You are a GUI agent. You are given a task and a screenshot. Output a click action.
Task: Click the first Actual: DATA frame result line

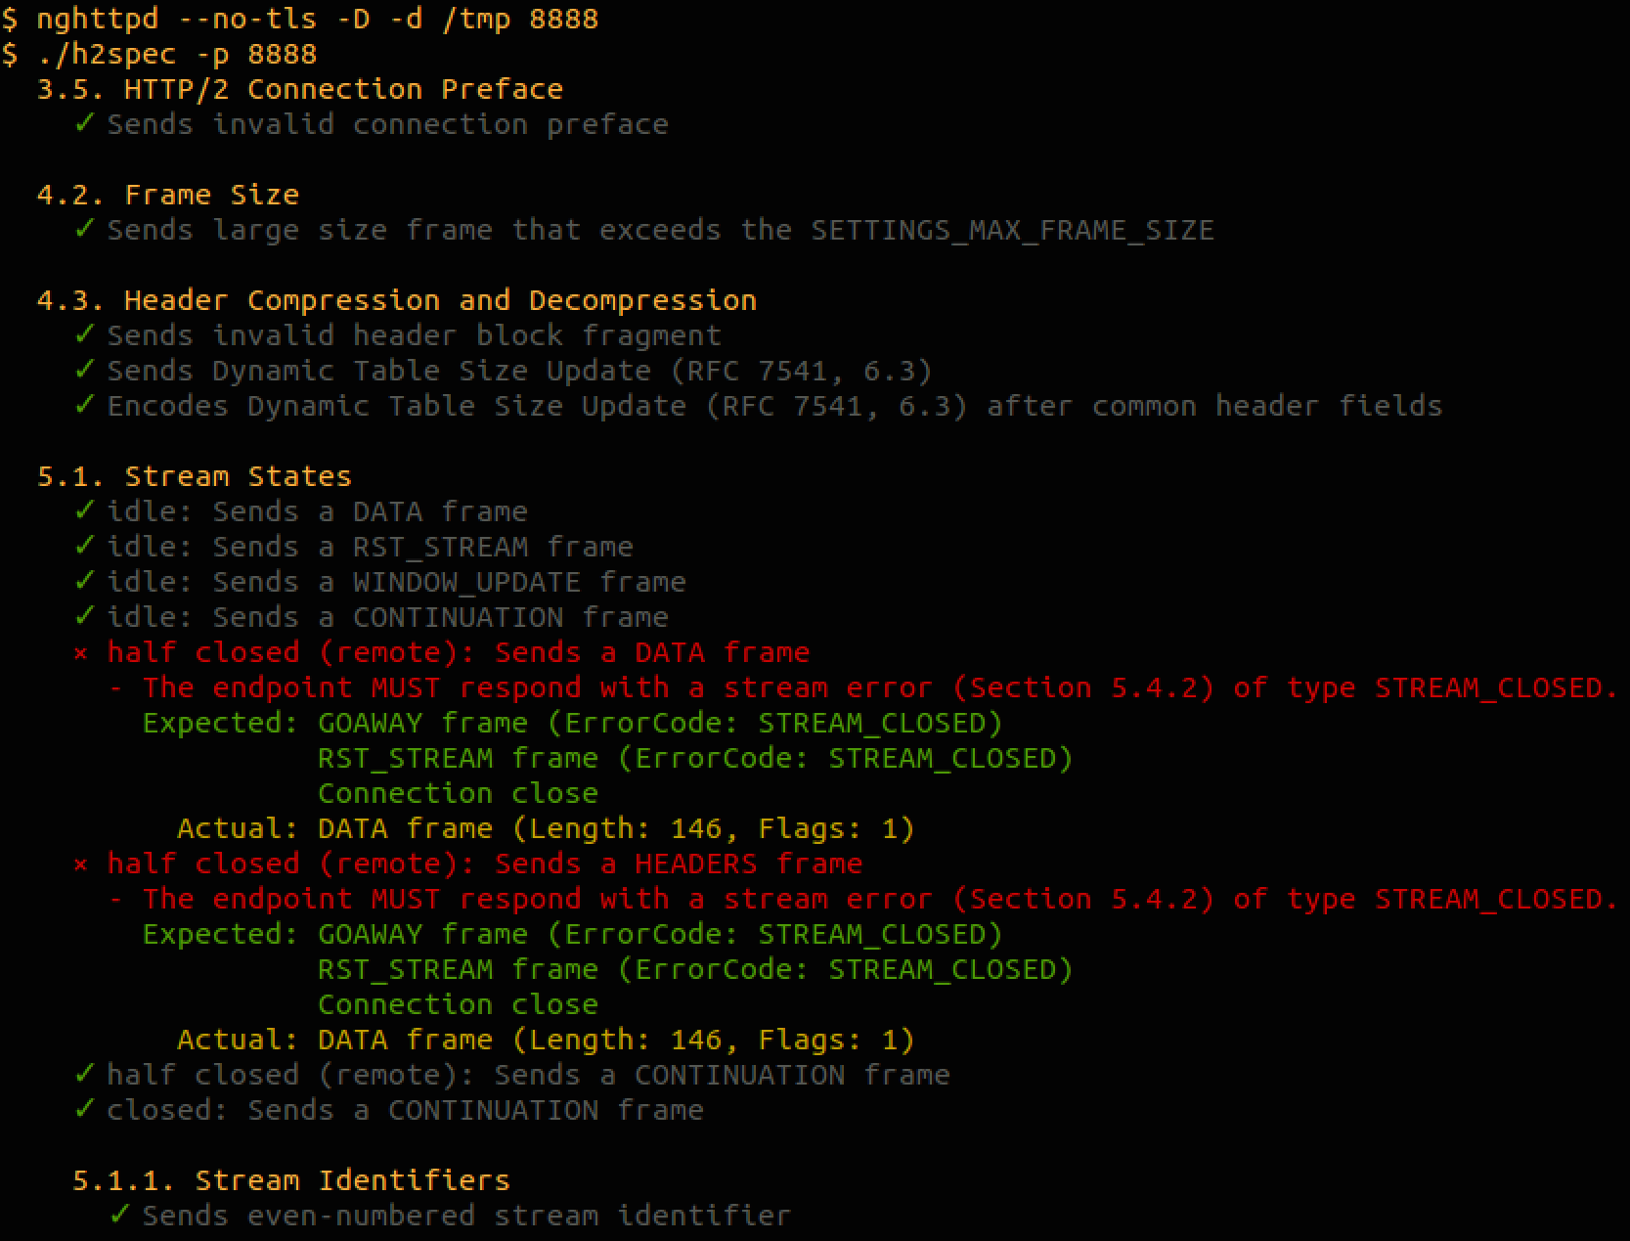coord(546,829)
